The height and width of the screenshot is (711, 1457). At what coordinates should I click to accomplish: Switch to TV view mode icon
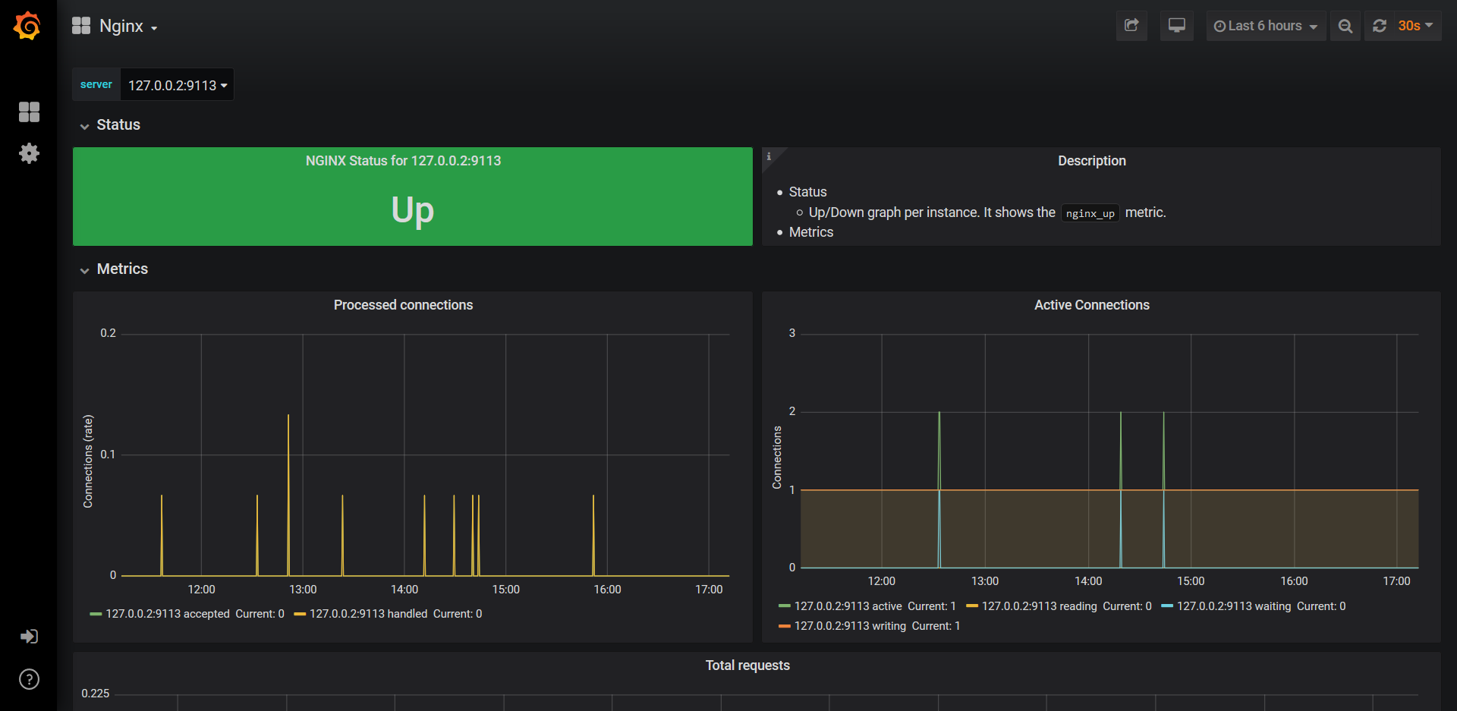(x=1176, y=26)
